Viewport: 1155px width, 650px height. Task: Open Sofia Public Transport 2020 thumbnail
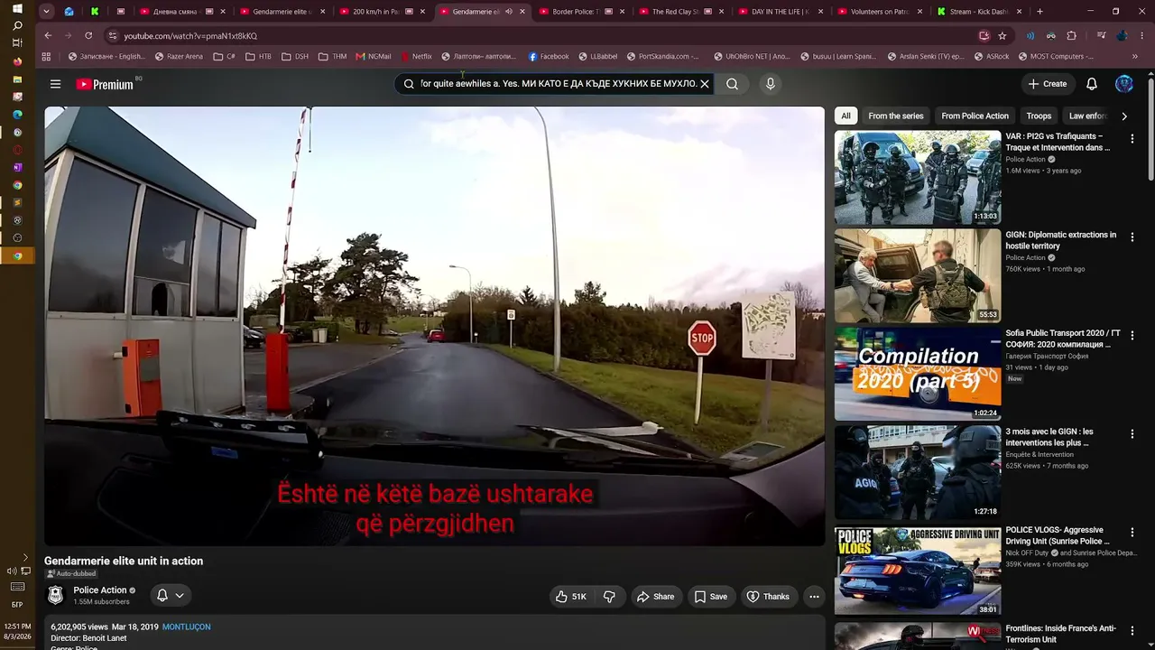pyautogui.click(x=918, y=375)
